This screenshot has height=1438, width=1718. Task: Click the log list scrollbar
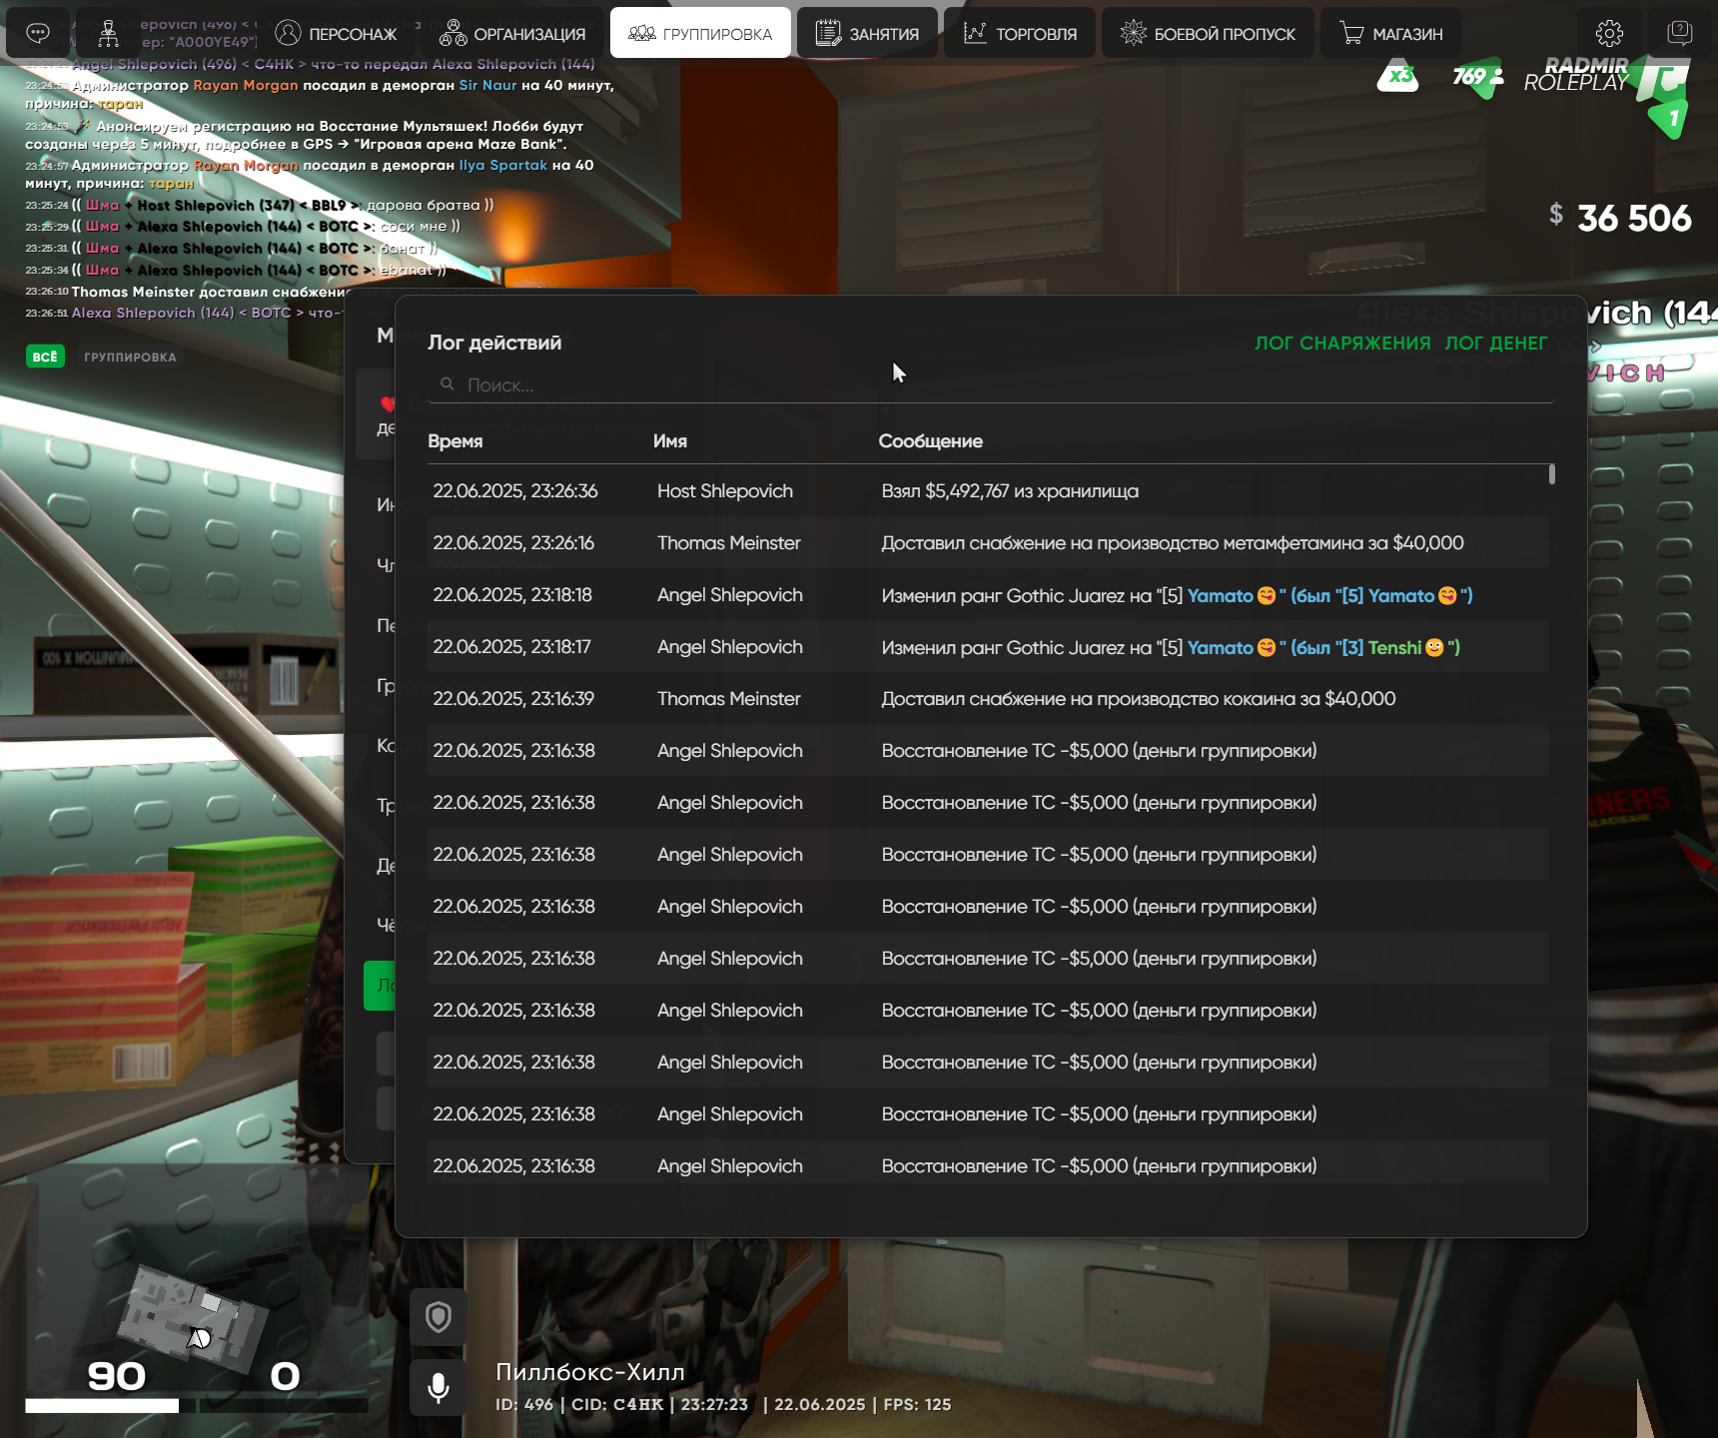[1551, 474]
